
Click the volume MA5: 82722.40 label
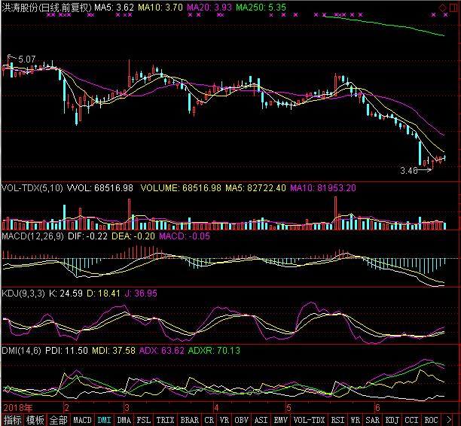click(x=255, y=187)
